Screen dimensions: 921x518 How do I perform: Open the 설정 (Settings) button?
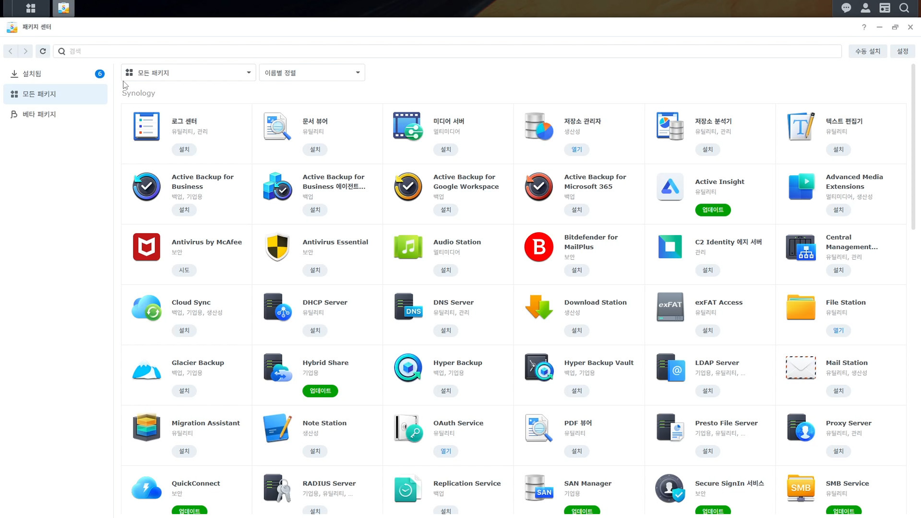pyautogui.click(x=902, y=51)
